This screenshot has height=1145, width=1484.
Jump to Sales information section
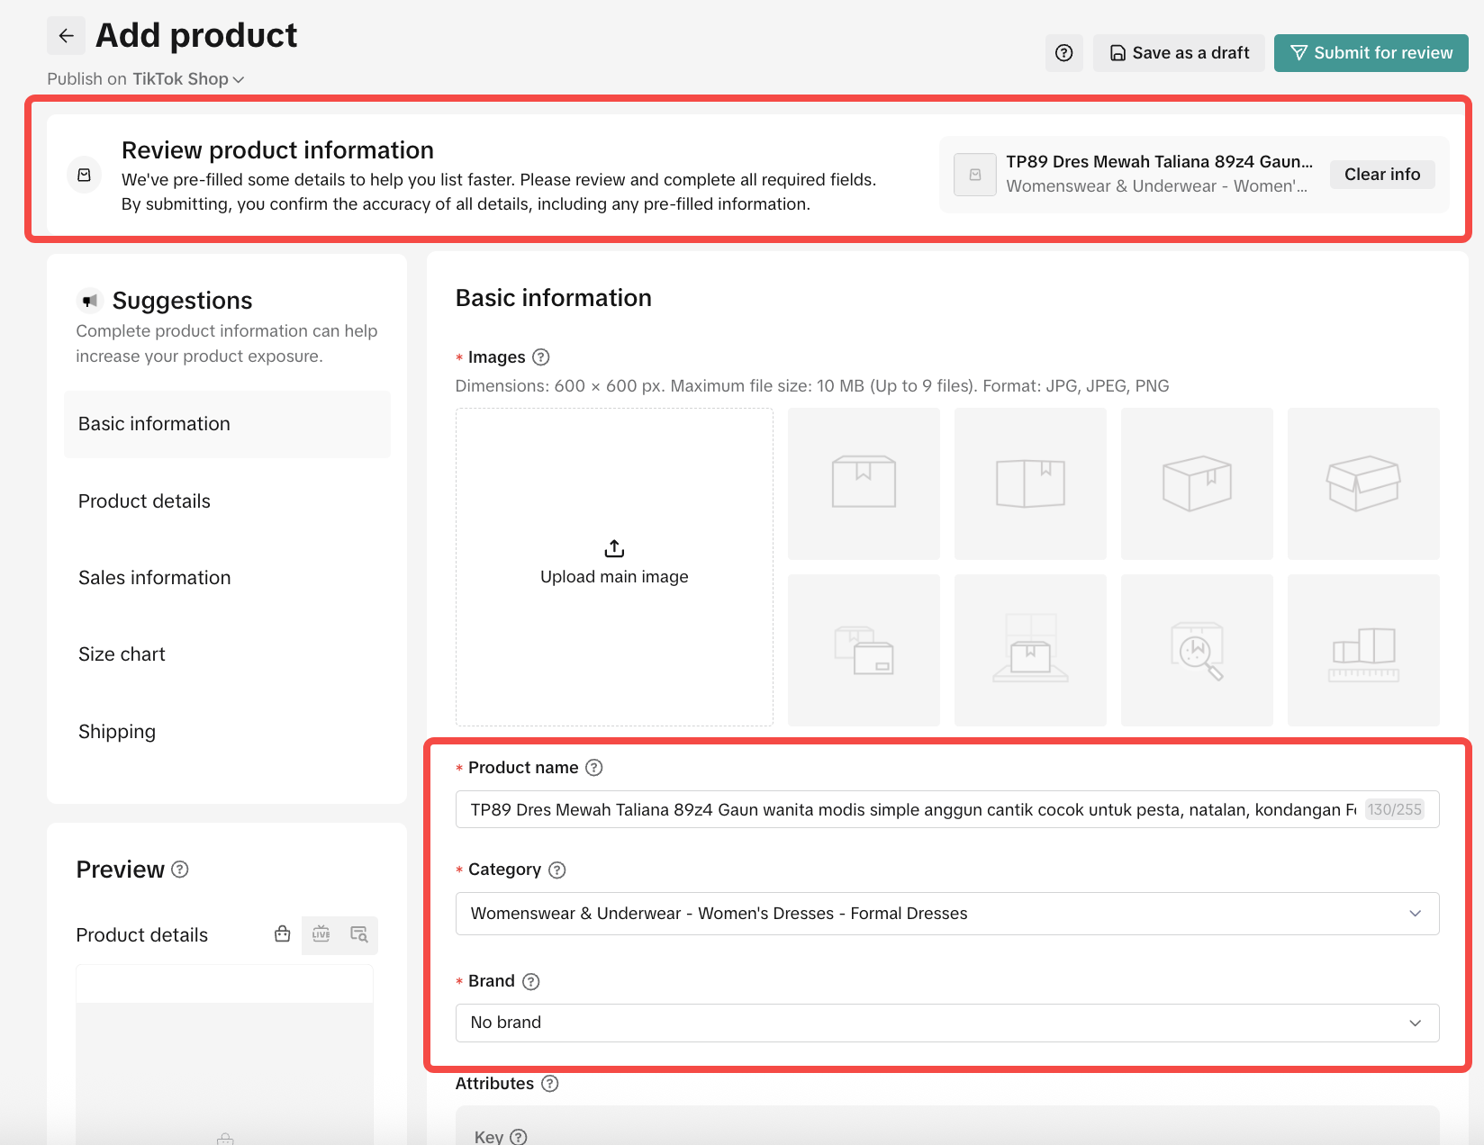[x=154, y=578]
